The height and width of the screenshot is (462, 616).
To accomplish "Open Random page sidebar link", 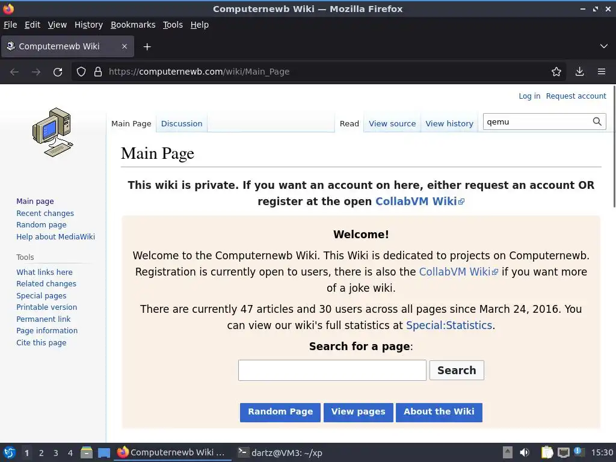I will pyautogui.click(x=42, y=225).
